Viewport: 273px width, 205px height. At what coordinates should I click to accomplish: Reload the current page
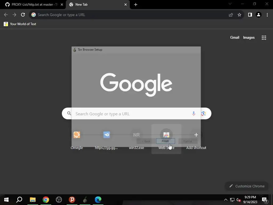(23, 15)
